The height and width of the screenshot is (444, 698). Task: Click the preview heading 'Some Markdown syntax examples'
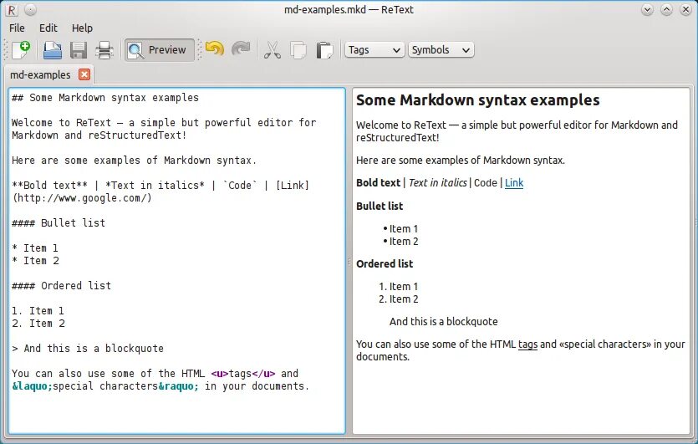(x=477, y=100)
